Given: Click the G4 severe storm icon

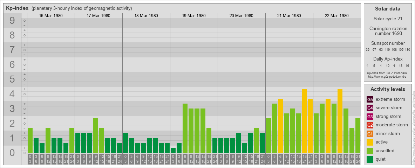Looking at the screenshot, I should [370, 108].
